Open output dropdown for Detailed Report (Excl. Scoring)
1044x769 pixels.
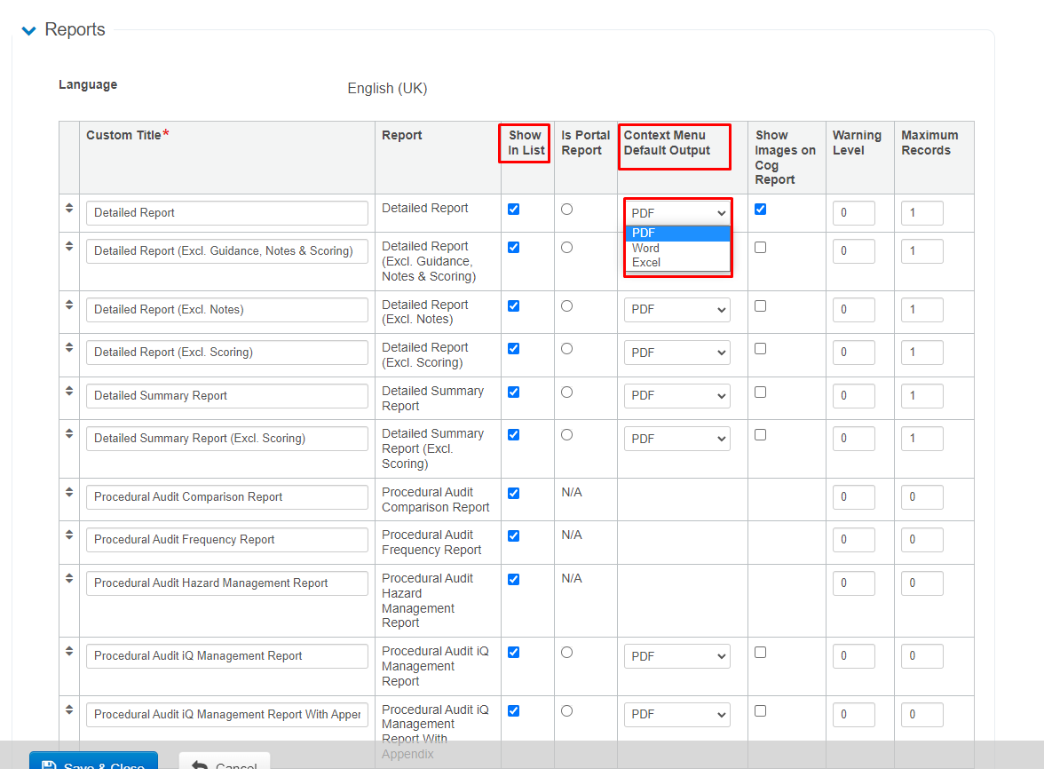click(x=676, y=353)
